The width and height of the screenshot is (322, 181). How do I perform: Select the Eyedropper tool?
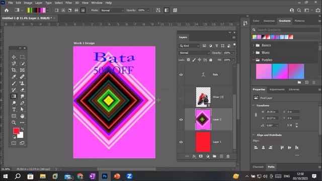pyautogui.click(x=14, y=77)
